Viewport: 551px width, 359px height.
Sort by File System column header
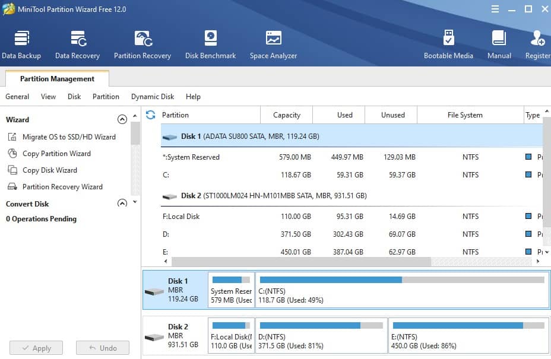pyautogui.click(x=470, y=115)
